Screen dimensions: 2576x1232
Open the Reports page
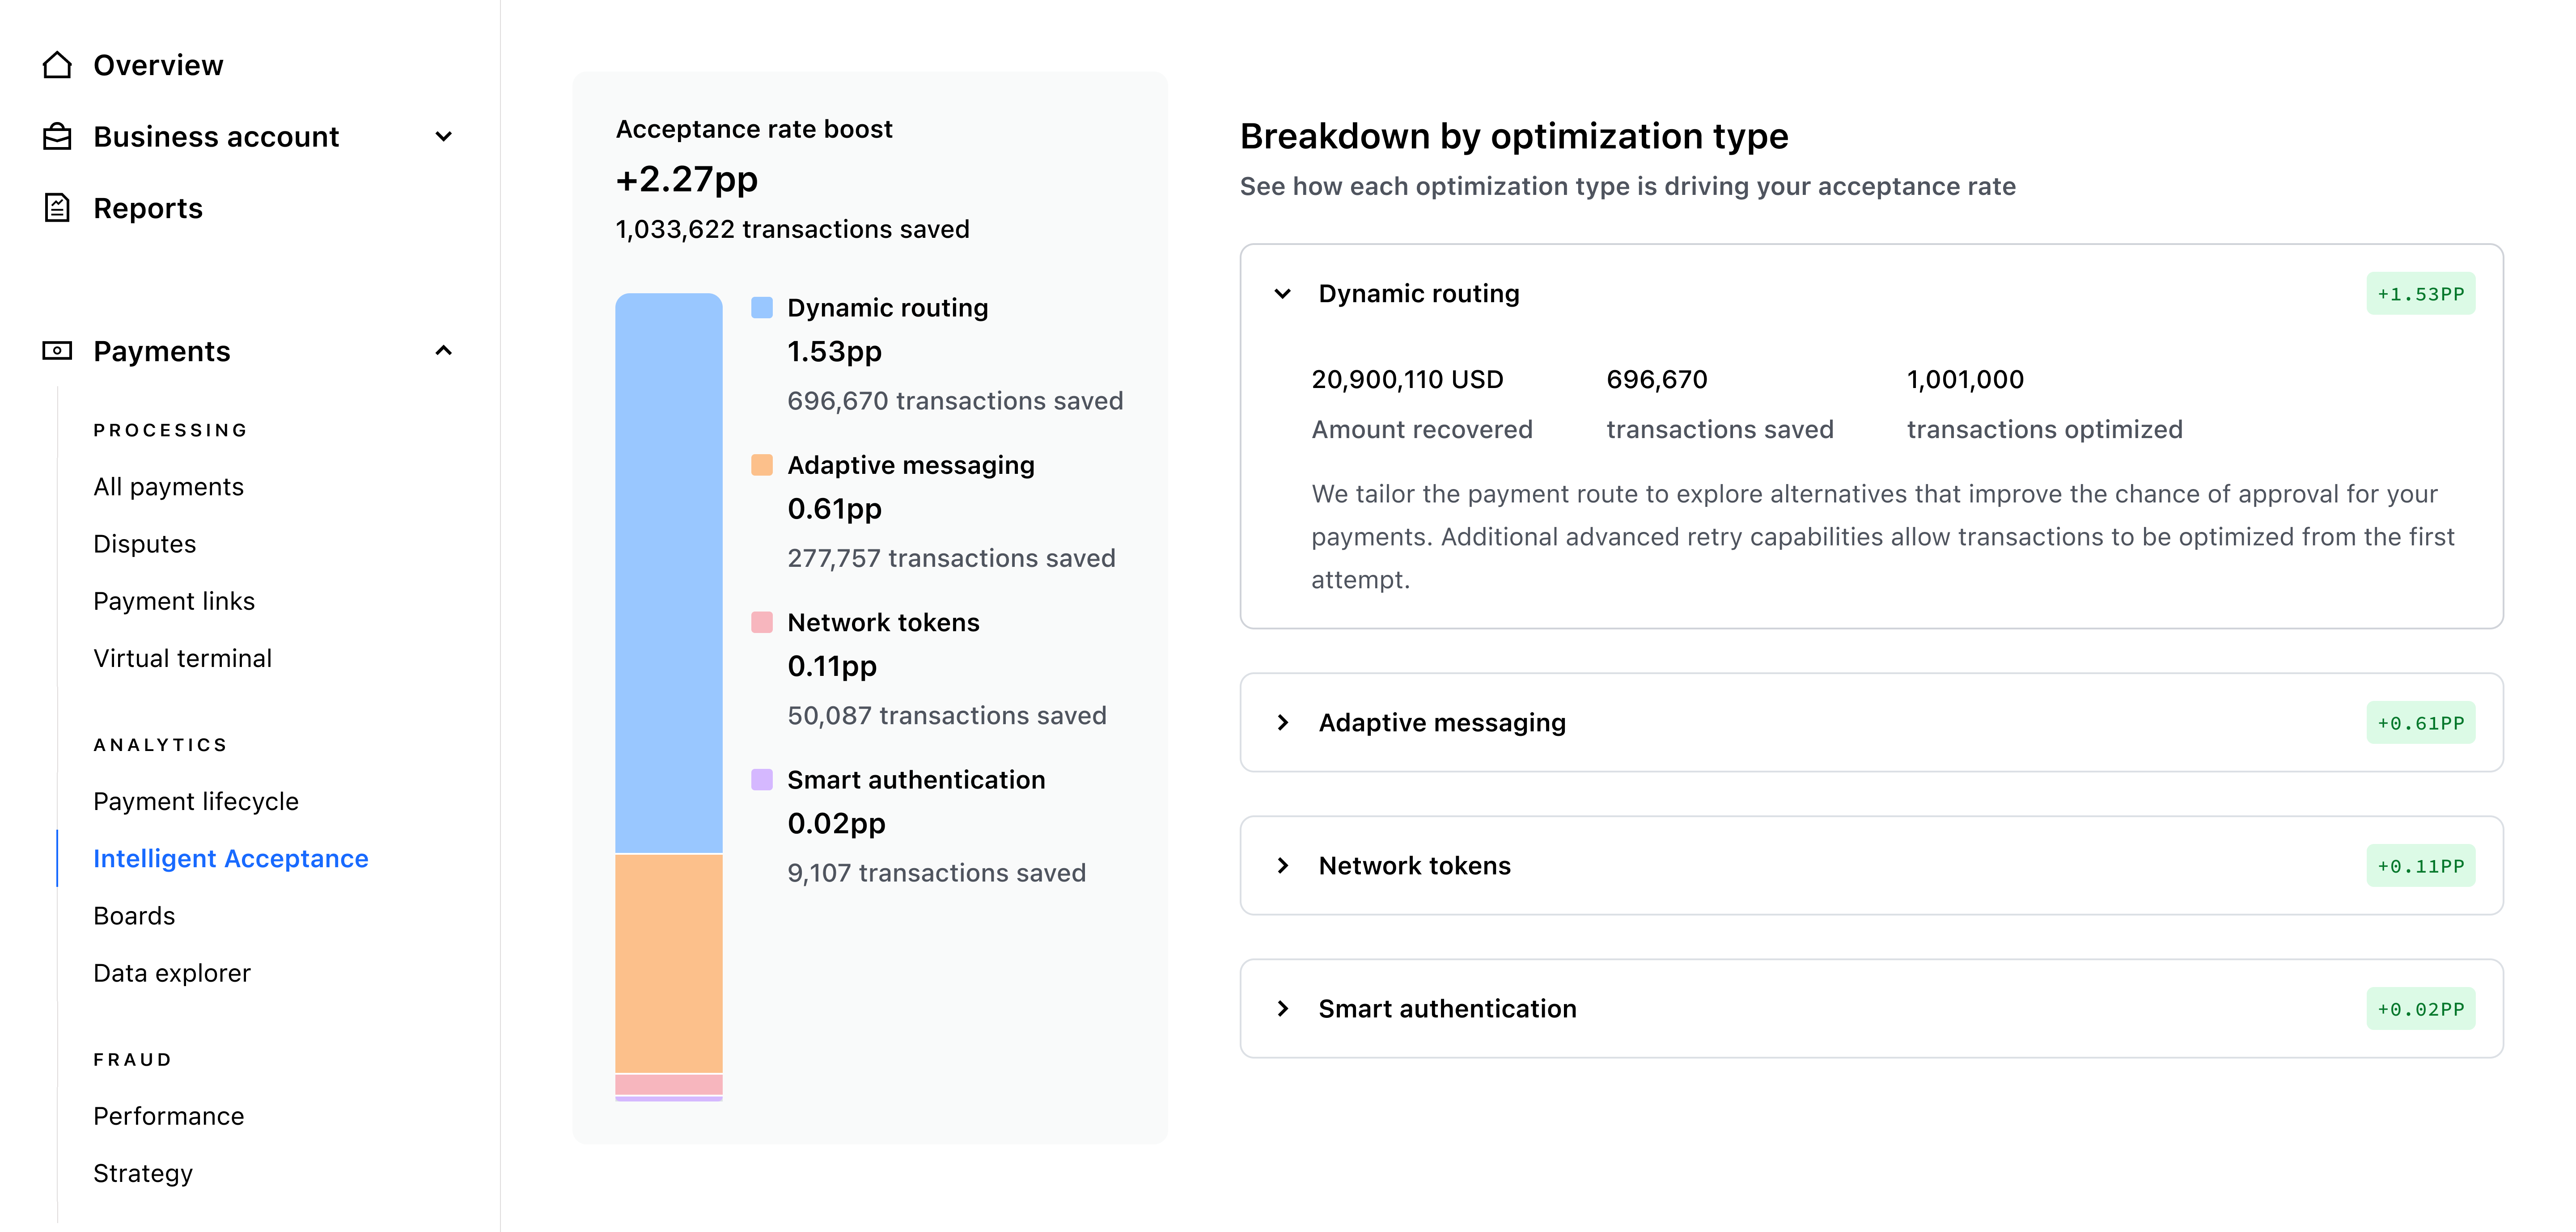(x=148, y=208)
